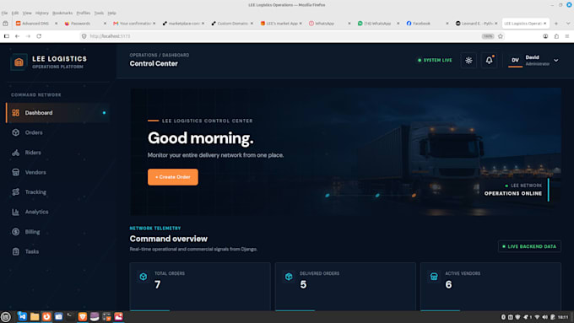Click the Vendors storefront icon
Viewport: 574px width, 323px height.
tap(16, 172)
